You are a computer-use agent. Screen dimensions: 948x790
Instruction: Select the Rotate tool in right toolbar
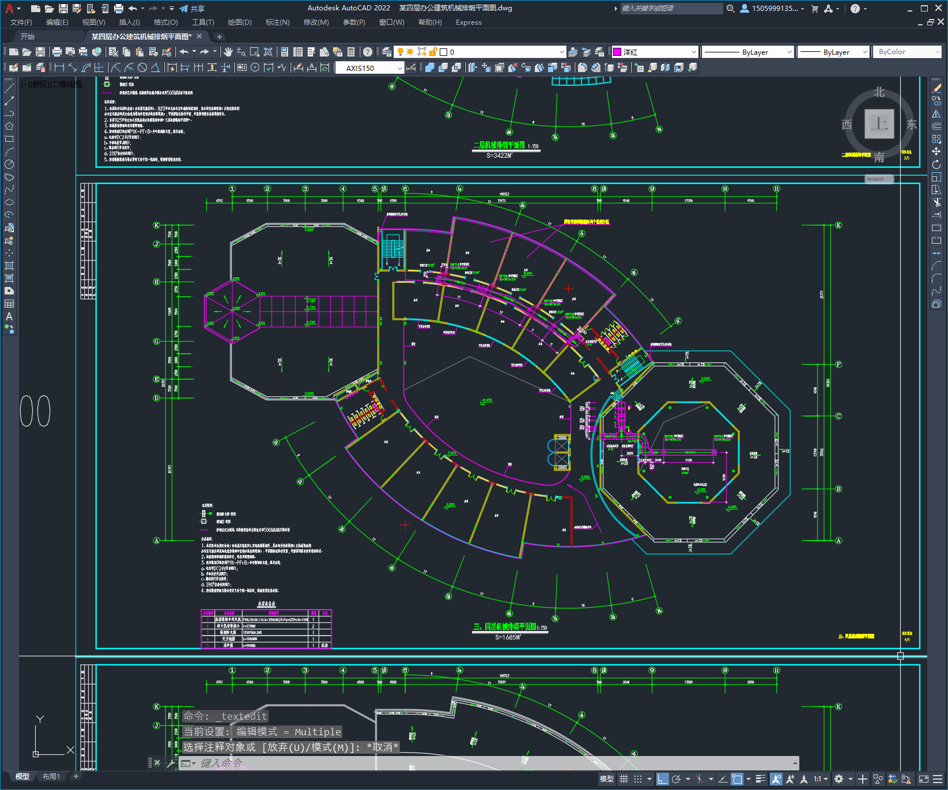click(x=936, y=164)
